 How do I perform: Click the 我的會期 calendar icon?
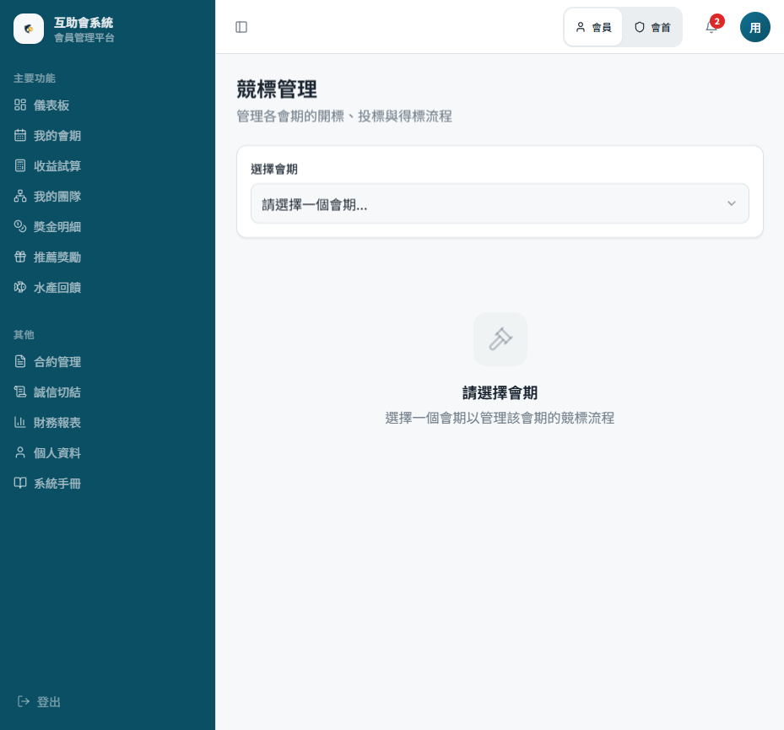click(20, 136)
